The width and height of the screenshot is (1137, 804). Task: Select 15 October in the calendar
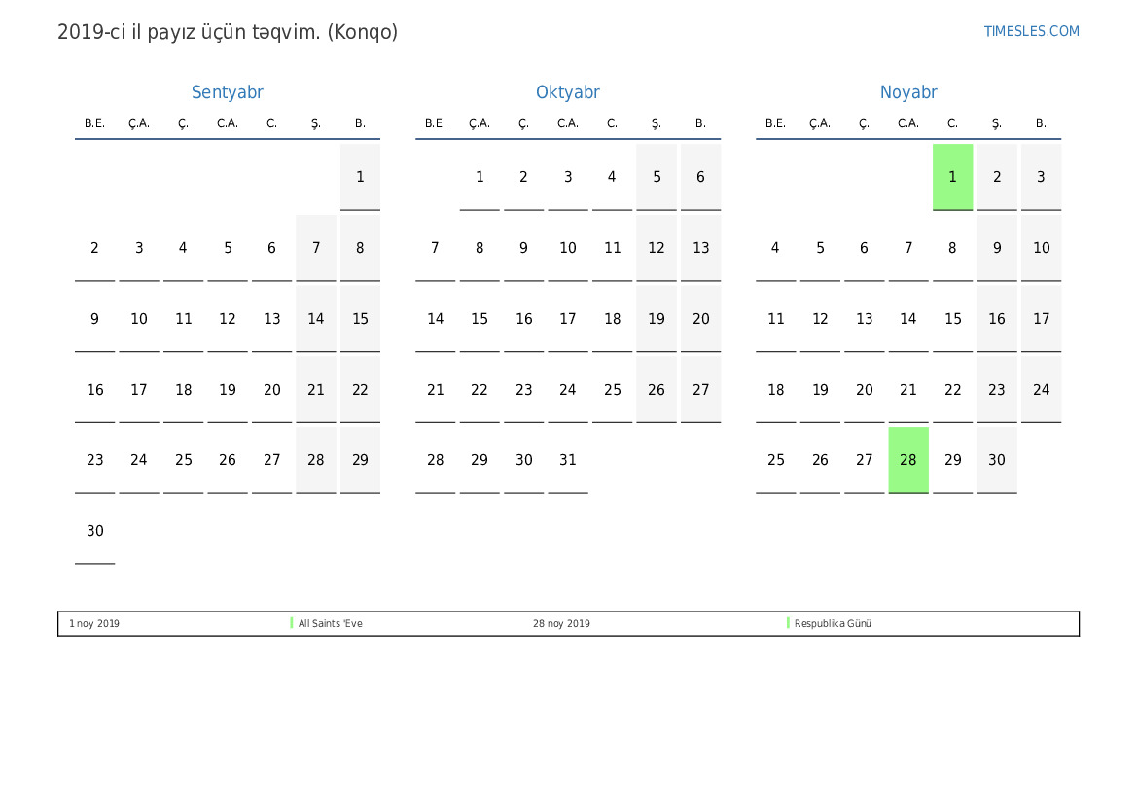click(x=480, y=319)
